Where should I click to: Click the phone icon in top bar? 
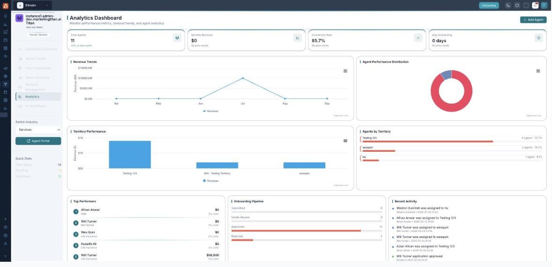pyautogui.click(x=507, y=5)
